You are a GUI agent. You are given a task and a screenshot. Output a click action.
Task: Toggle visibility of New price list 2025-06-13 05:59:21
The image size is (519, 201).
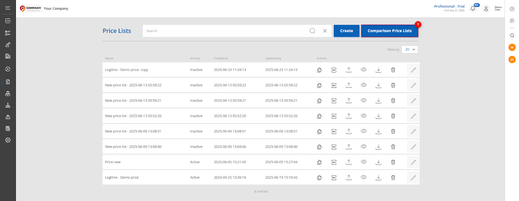coord(364,100)
